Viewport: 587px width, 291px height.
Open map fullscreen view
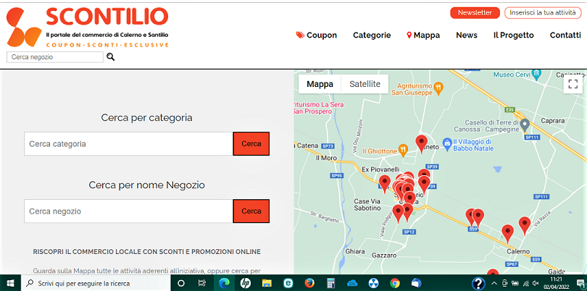[573, 84]
